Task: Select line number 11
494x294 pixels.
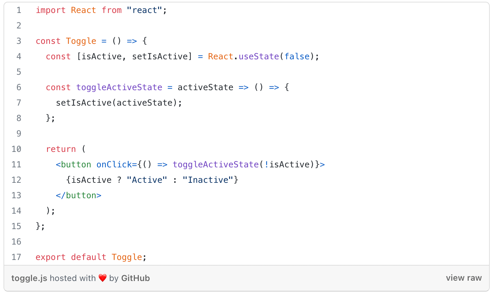Action: tap(17, 165)
